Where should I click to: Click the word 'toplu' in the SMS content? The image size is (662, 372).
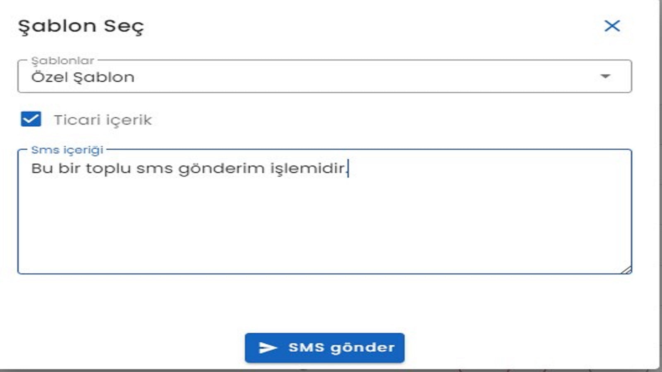(108, 169)
